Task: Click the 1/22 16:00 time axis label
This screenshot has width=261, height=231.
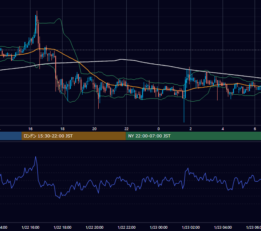Action: (30, 227)
